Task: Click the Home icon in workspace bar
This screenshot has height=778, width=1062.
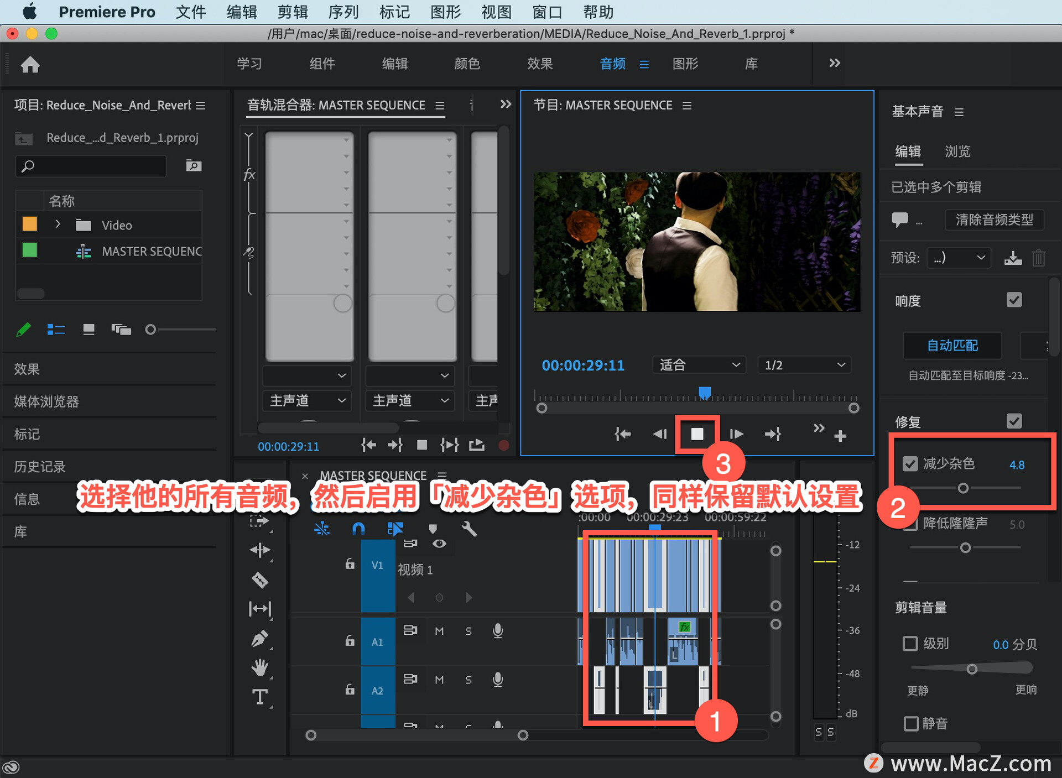Action: pos(30,65)
